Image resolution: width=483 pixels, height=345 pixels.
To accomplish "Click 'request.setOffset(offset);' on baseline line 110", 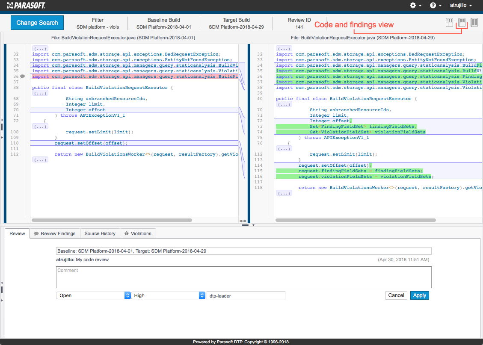I will (x=91, y=143).
